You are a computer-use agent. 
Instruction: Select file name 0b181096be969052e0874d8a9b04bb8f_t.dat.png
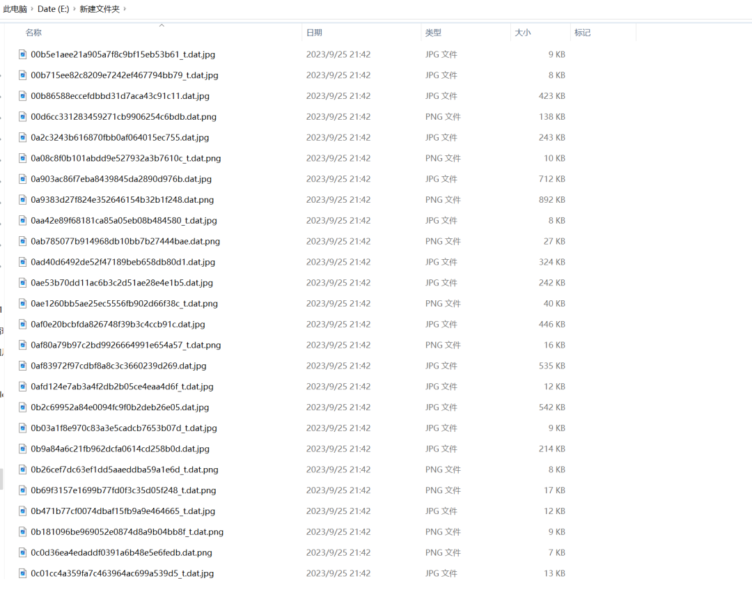tap(127, 532)
